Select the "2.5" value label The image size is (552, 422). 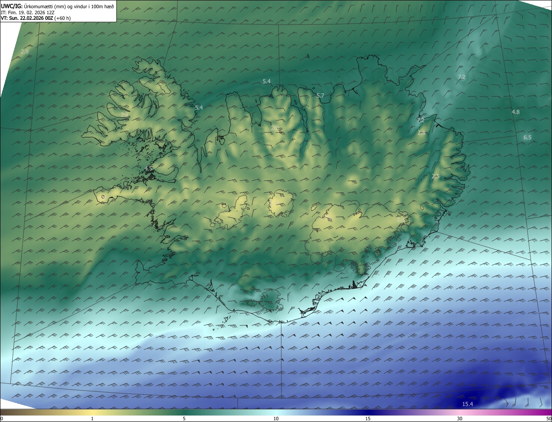click(x=436, y=176)
